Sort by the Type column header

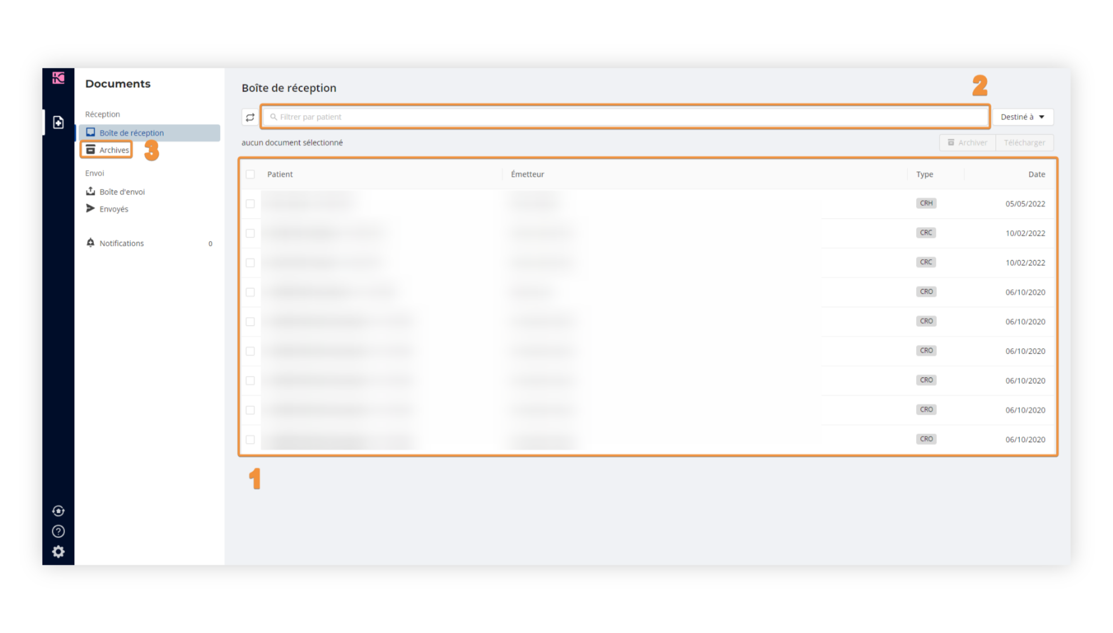pyautogui.click(x=925, y=174)
